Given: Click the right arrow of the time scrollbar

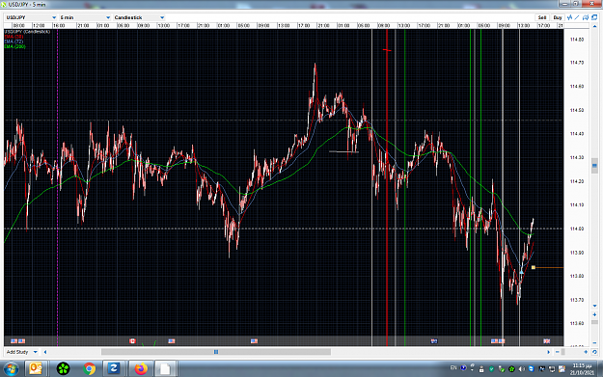Looking at the screenshot, I should pos(549,352).
